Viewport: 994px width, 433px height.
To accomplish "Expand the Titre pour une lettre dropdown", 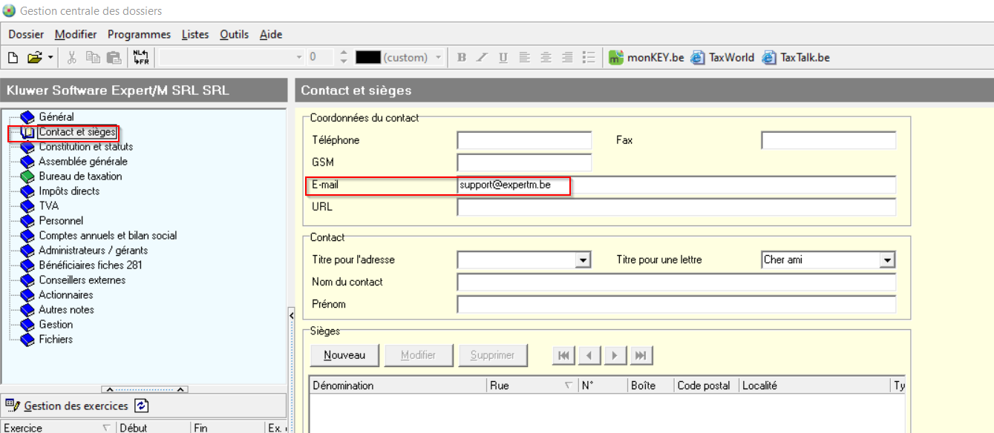I will 888,260.
